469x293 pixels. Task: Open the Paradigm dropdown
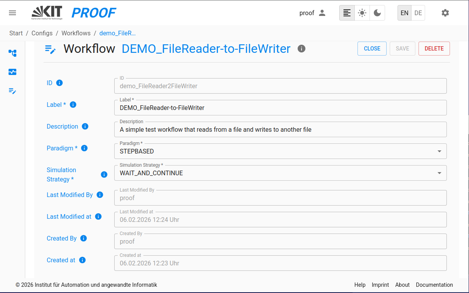pos(281,151)
